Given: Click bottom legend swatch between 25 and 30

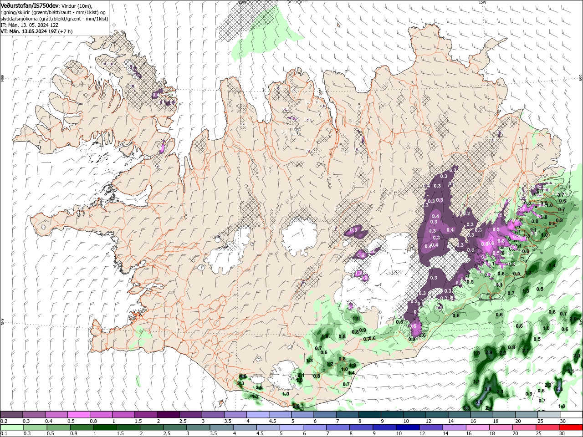Looking at the screenshot, I should 547,427.
